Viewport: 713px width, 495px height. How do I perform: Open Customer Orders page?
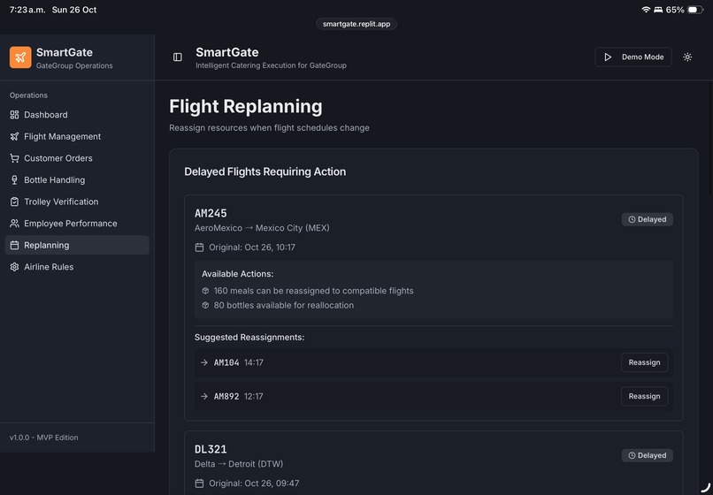[x=77, y=158]
